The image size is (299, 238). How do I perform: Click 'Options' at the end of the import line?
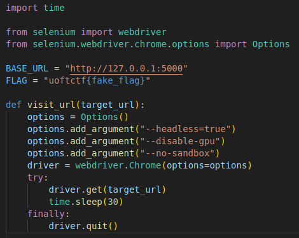pyautogui.click(x=271, y=44)
